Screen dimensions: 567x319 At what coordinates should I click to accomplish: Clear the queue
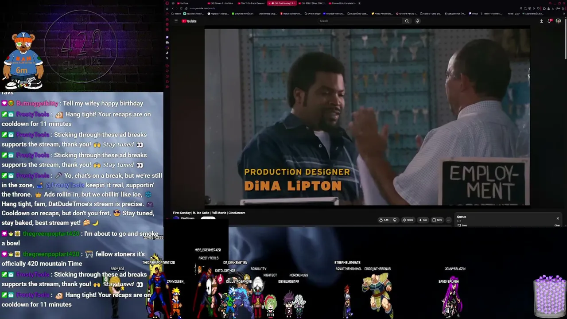click(x=557, y=226)
